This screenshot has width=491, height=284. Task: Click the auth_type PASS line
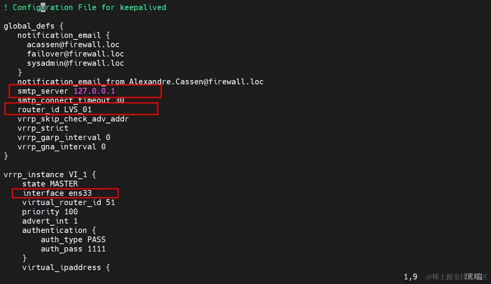pyautogui.click(x=73, y=240)
